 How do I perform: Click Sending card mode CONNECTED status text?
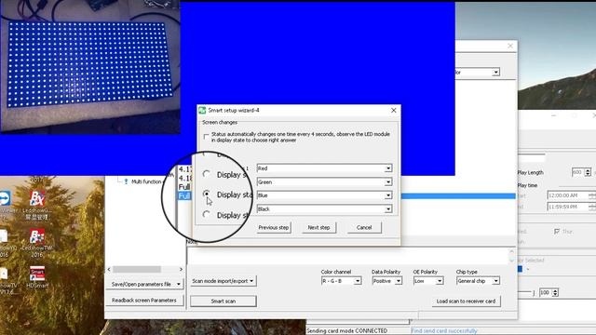(346, 331)
